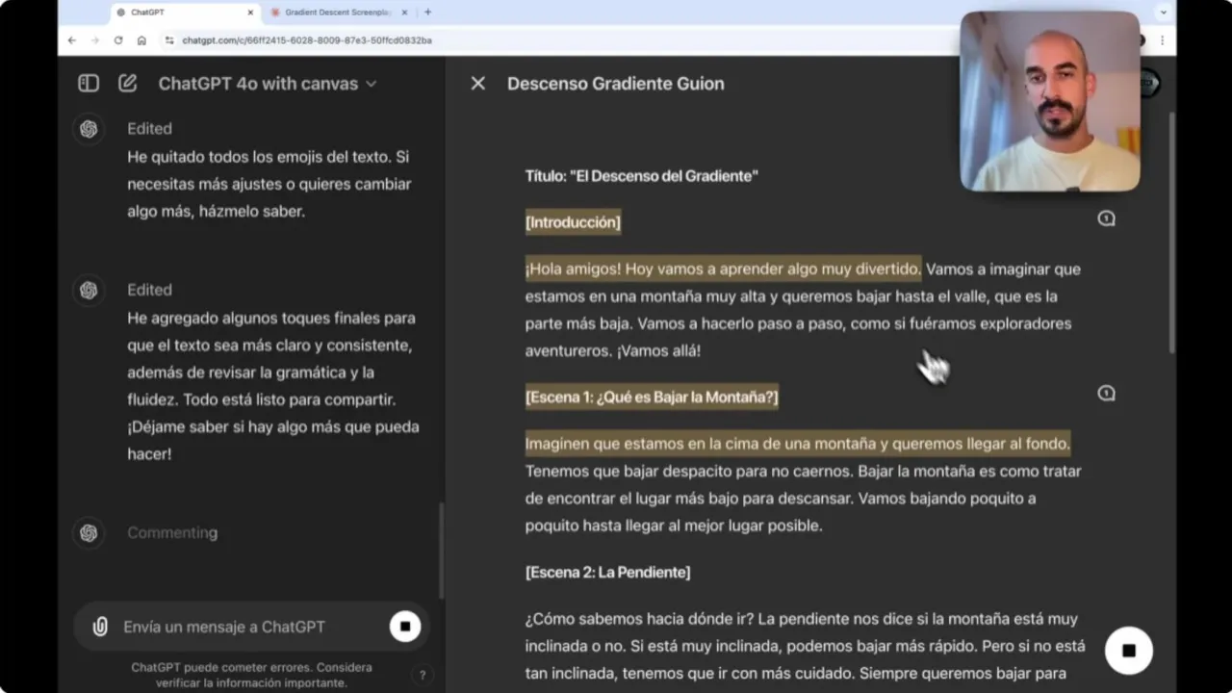Click the 'Commenting' status text
This screenshot has height=693, width=1232.
172,533
